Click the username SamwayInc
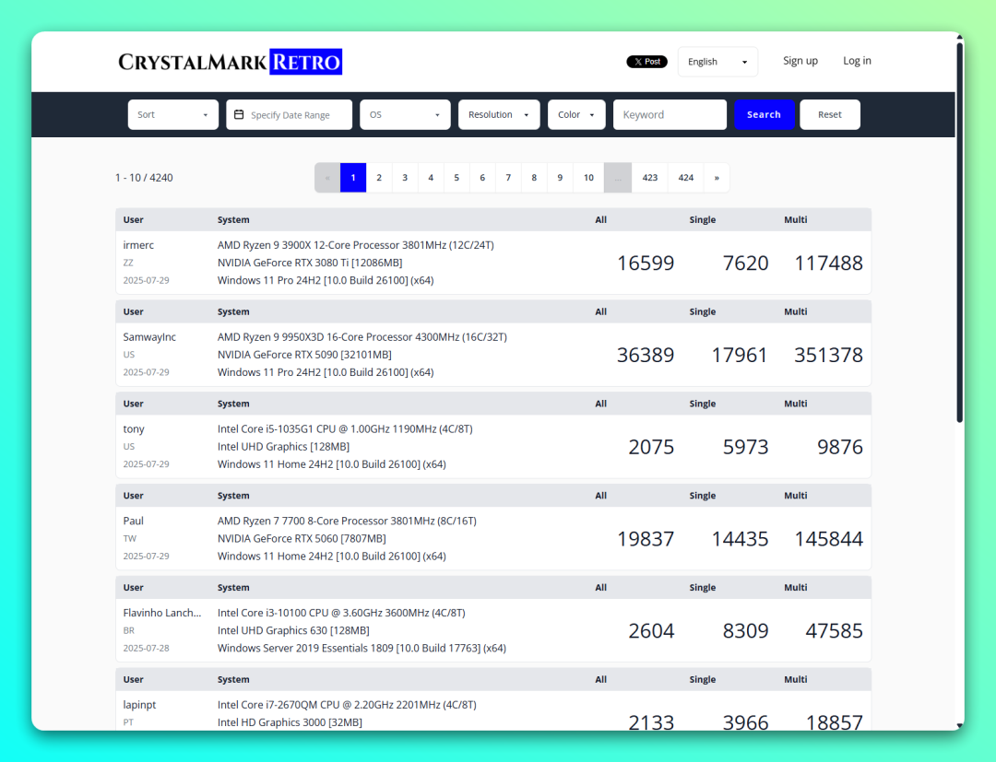 (149, 337)
